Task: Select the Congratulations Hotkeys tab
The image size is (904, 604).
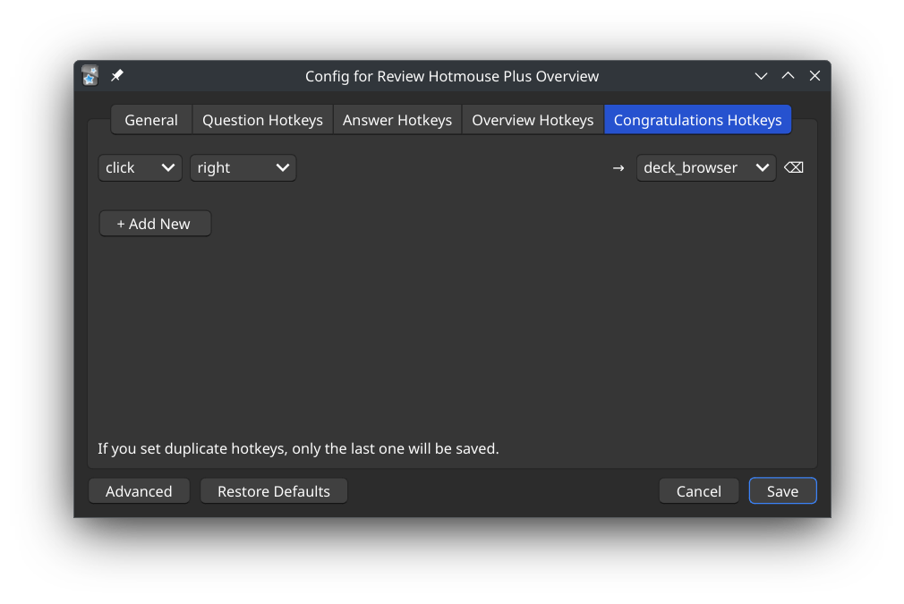Action: (x=697, y=120)
